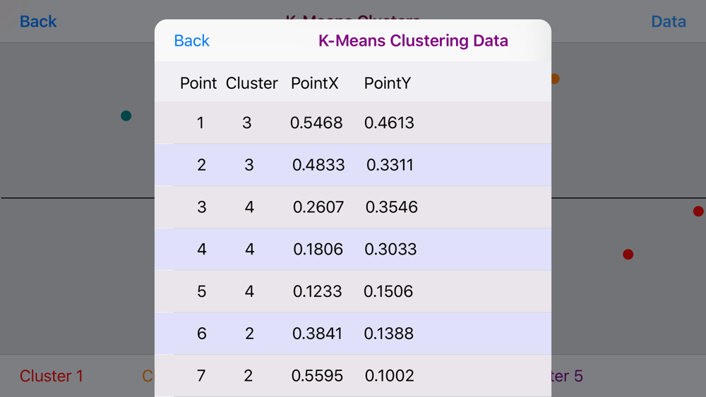Select the partially hidden Cluster 5 label
The height and width of the screenshot is (397, 706).
568,376
